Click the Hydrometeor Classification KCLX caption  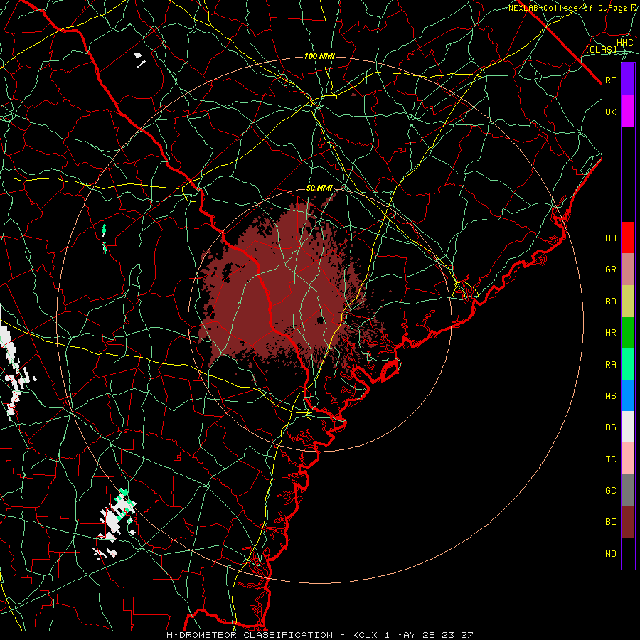coord(319,635)
